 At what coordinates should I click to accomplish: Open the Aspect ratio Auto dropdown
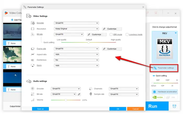[x=76, y=54]
